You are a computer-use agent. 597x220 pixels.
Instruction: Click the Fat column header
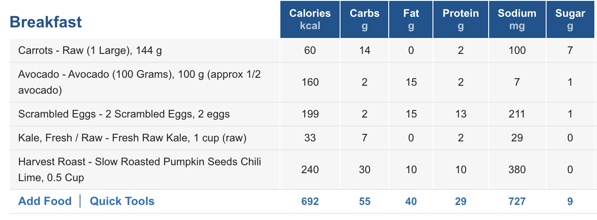point(411,19)
